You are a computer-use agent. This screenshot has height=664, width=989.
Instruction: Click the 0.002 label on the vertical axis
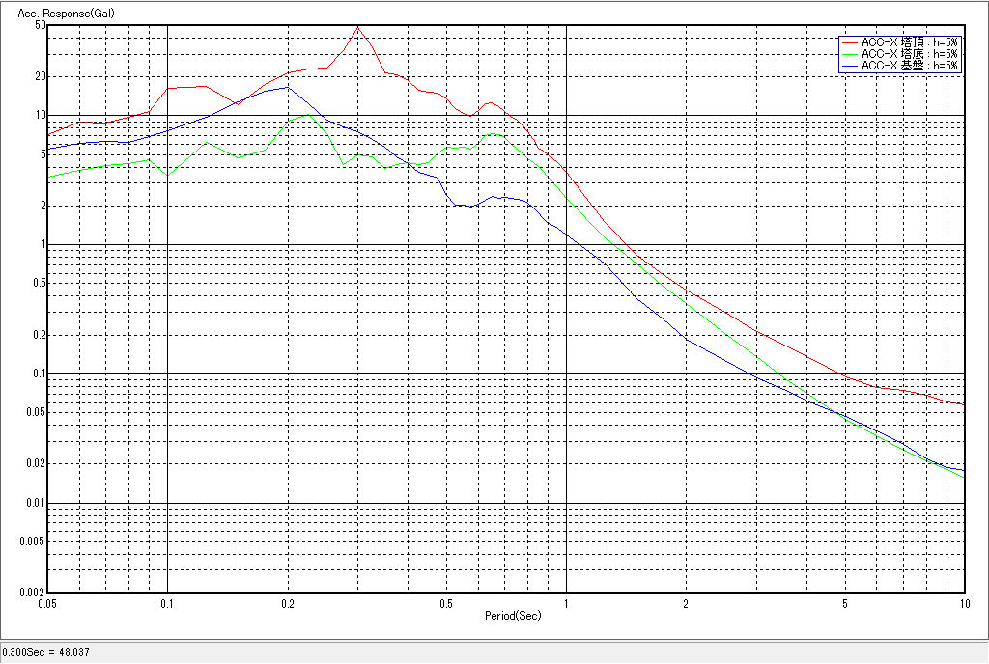pyautogui.click(x=35, y=593)
